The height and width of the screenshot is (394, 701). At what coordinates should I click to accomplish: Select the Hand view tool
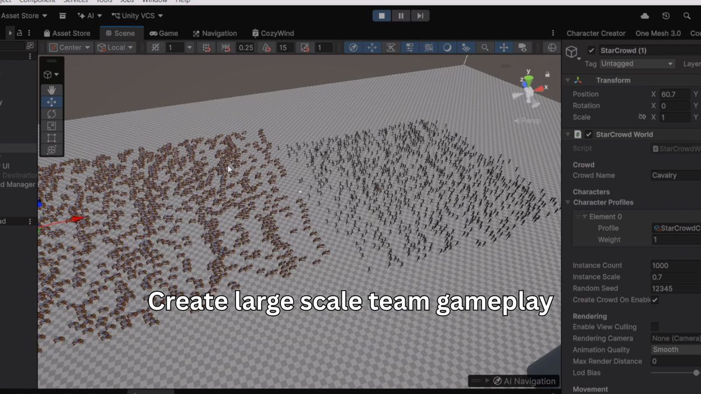tap(51, 90)
